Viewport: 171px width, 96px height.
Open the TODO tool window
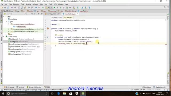point(47,87)
